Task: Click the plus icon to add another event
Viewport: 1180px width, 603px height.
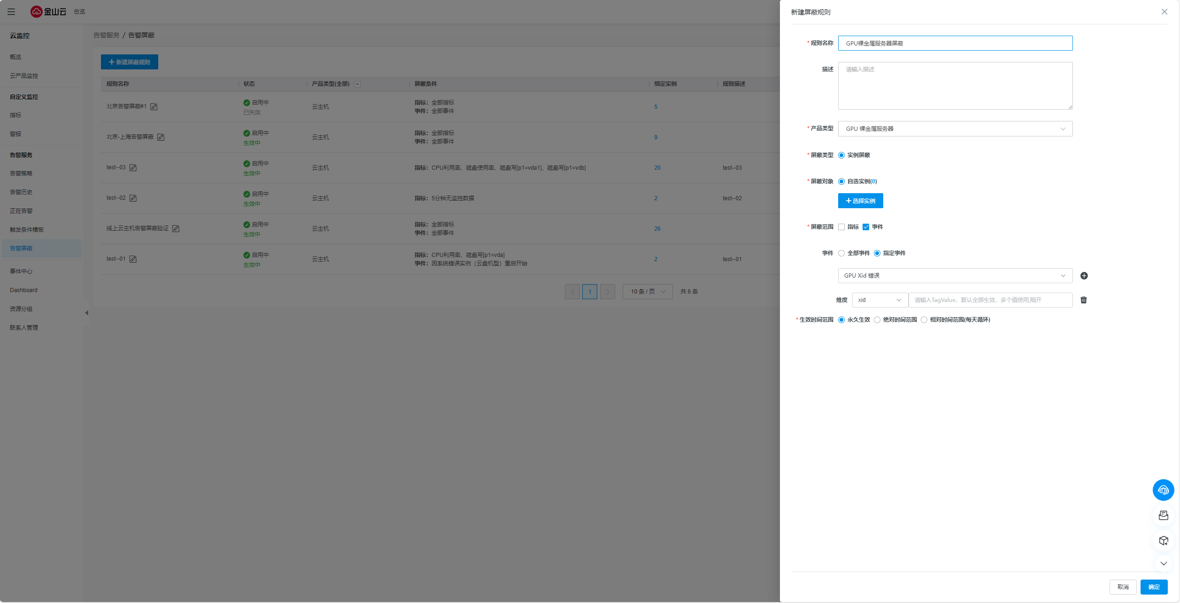Action: [x=1084, y=276]
